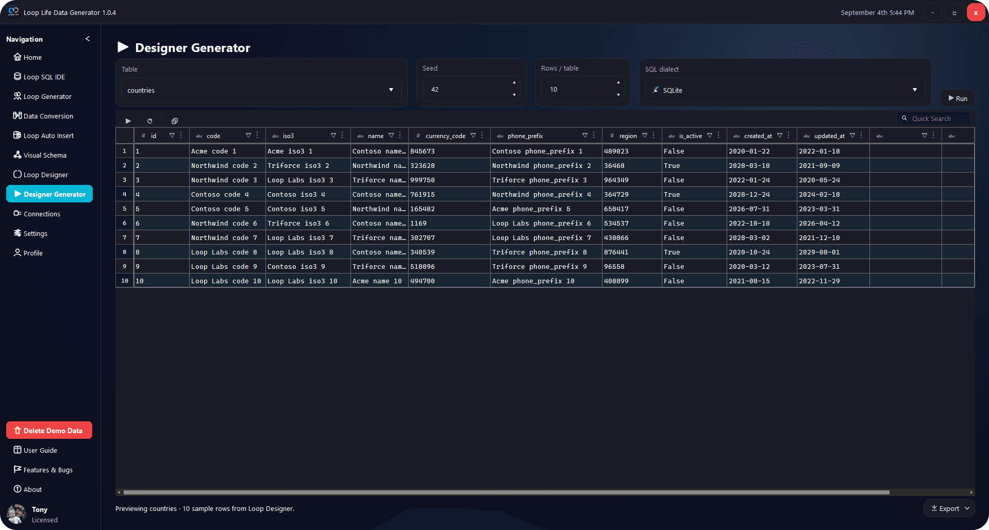The image size is (989, 530).
Task: Open the Table dropdown showing countries
Action: [261, 90]
